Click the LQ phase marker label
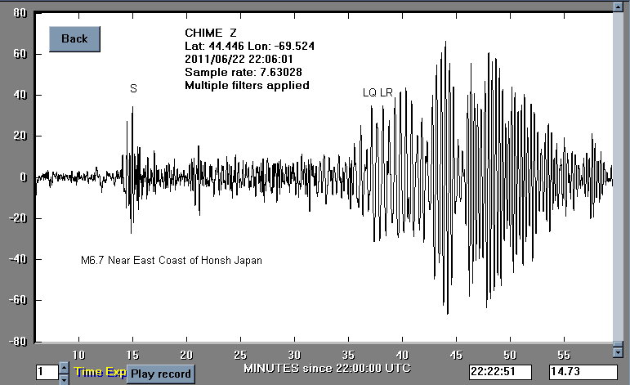 pyautogui.click(x=369, y=92)
